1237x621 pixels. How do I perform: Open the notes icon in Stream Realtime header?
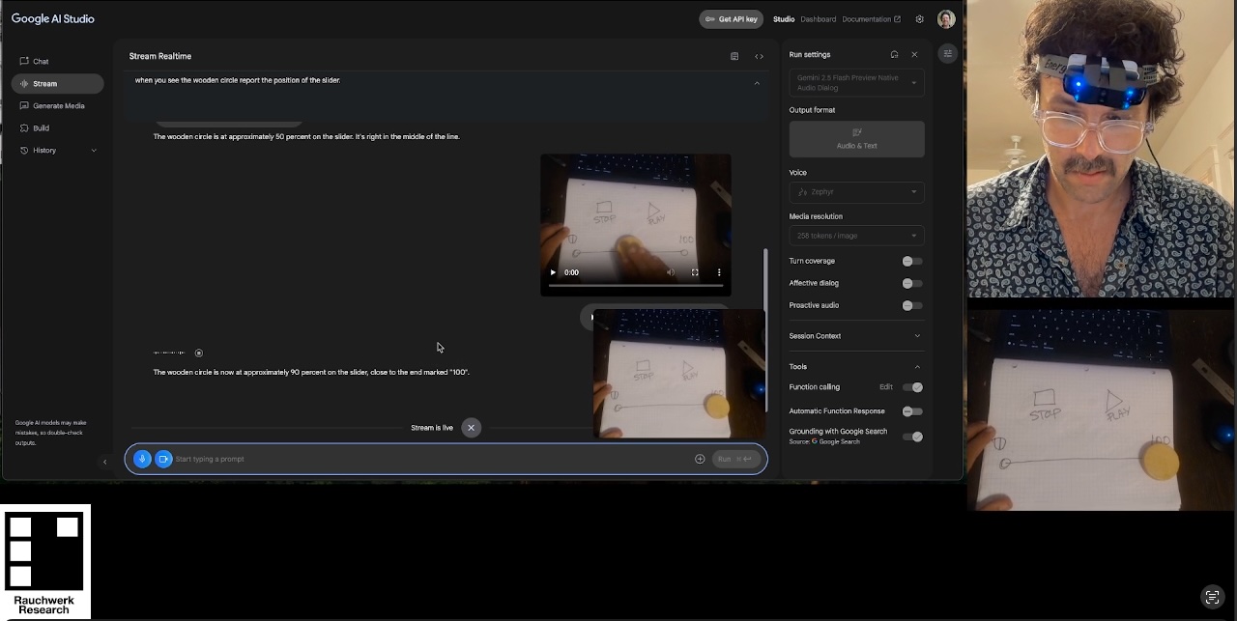pos(734,56)
